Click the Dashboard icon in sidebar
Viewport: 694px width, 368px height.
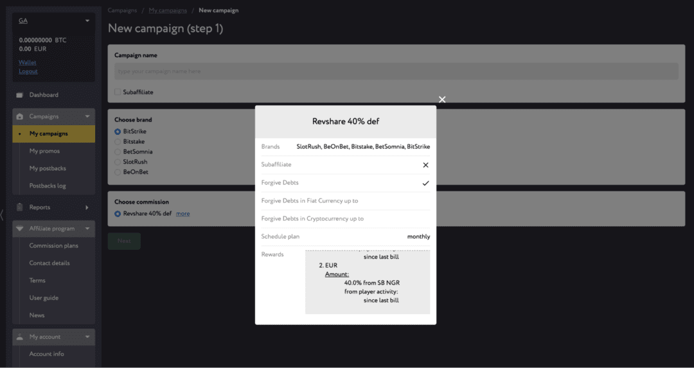pos(19,95)
